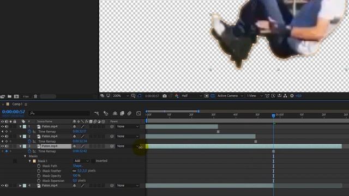
Task: Click the search field in the timeline
Action: (x=59, y=113)
